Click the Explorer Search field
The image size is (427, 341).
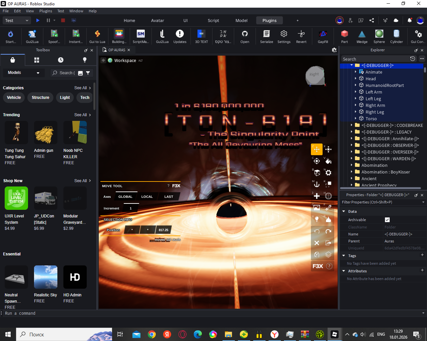375,59
